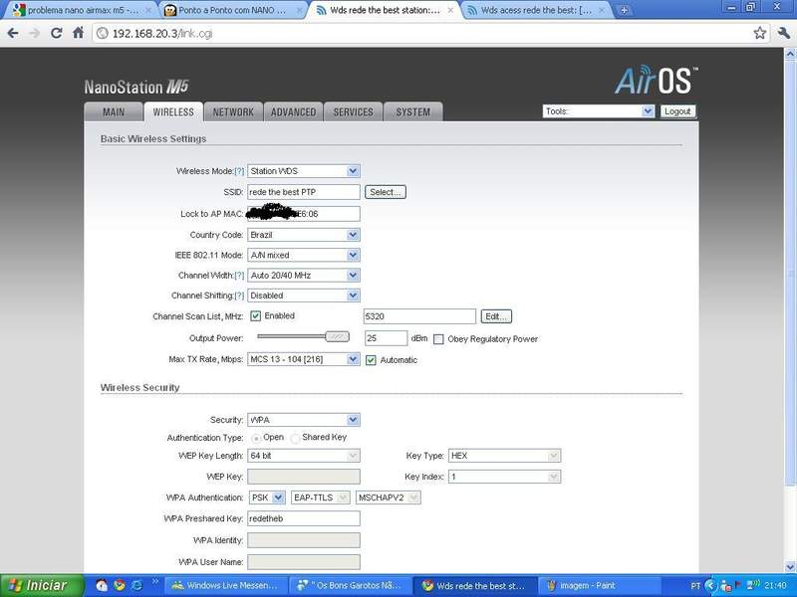Click the SSID input field

pyautogui.click(x=304, y=192)
